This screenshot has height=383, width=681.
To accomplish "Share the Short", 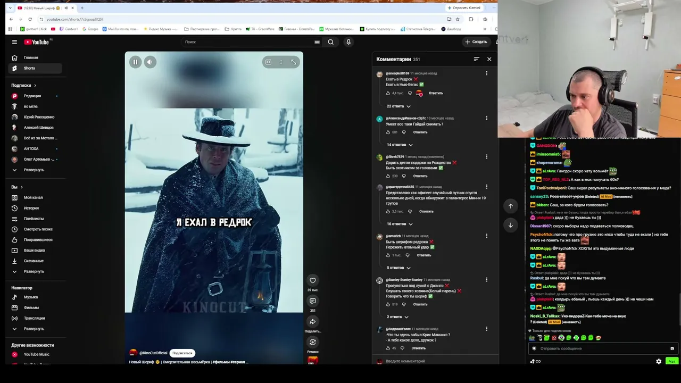I will pyautogui.click(x=313, y=321).
